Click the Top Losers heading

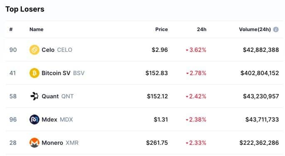(25, 9)
